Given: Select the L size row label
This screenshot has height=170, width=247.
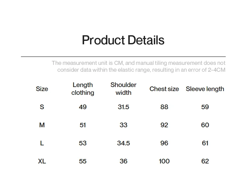Looking at the screenshot, I should [x=42, y=143].
